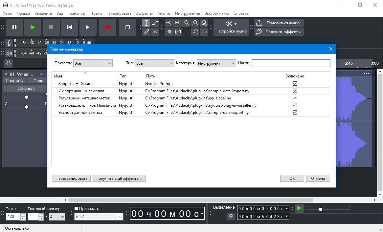Image resolution: width=383 pixels, height=232 pixels.
Task: Open Audio Setup (Настройки аудио)
Action: tap(231, 27)
